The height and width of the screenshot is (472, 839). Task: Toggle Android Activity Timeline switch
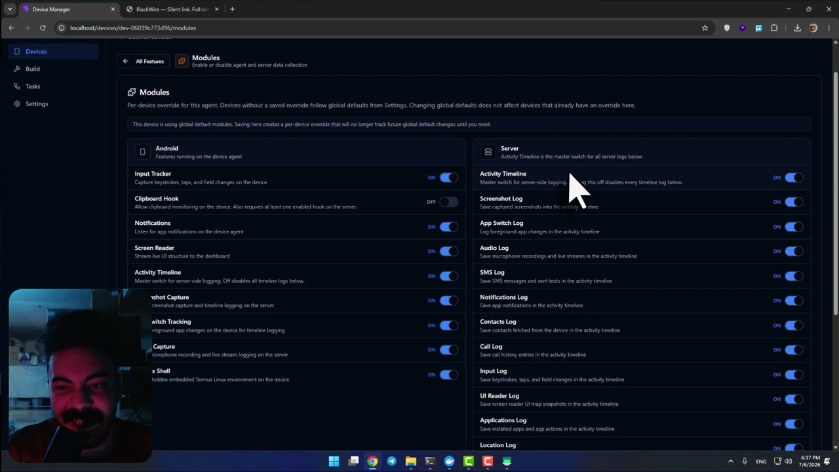click(448, 276)
